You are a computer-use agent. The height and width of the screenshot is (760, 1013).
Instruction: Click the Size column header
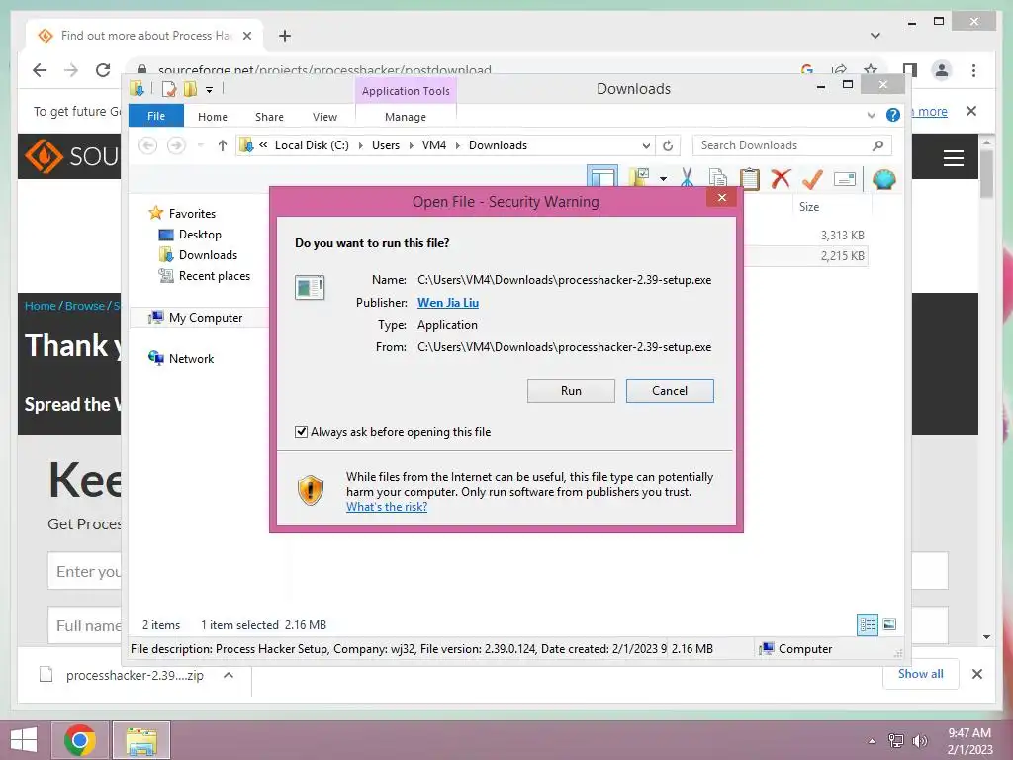click(x=809, y=207)
